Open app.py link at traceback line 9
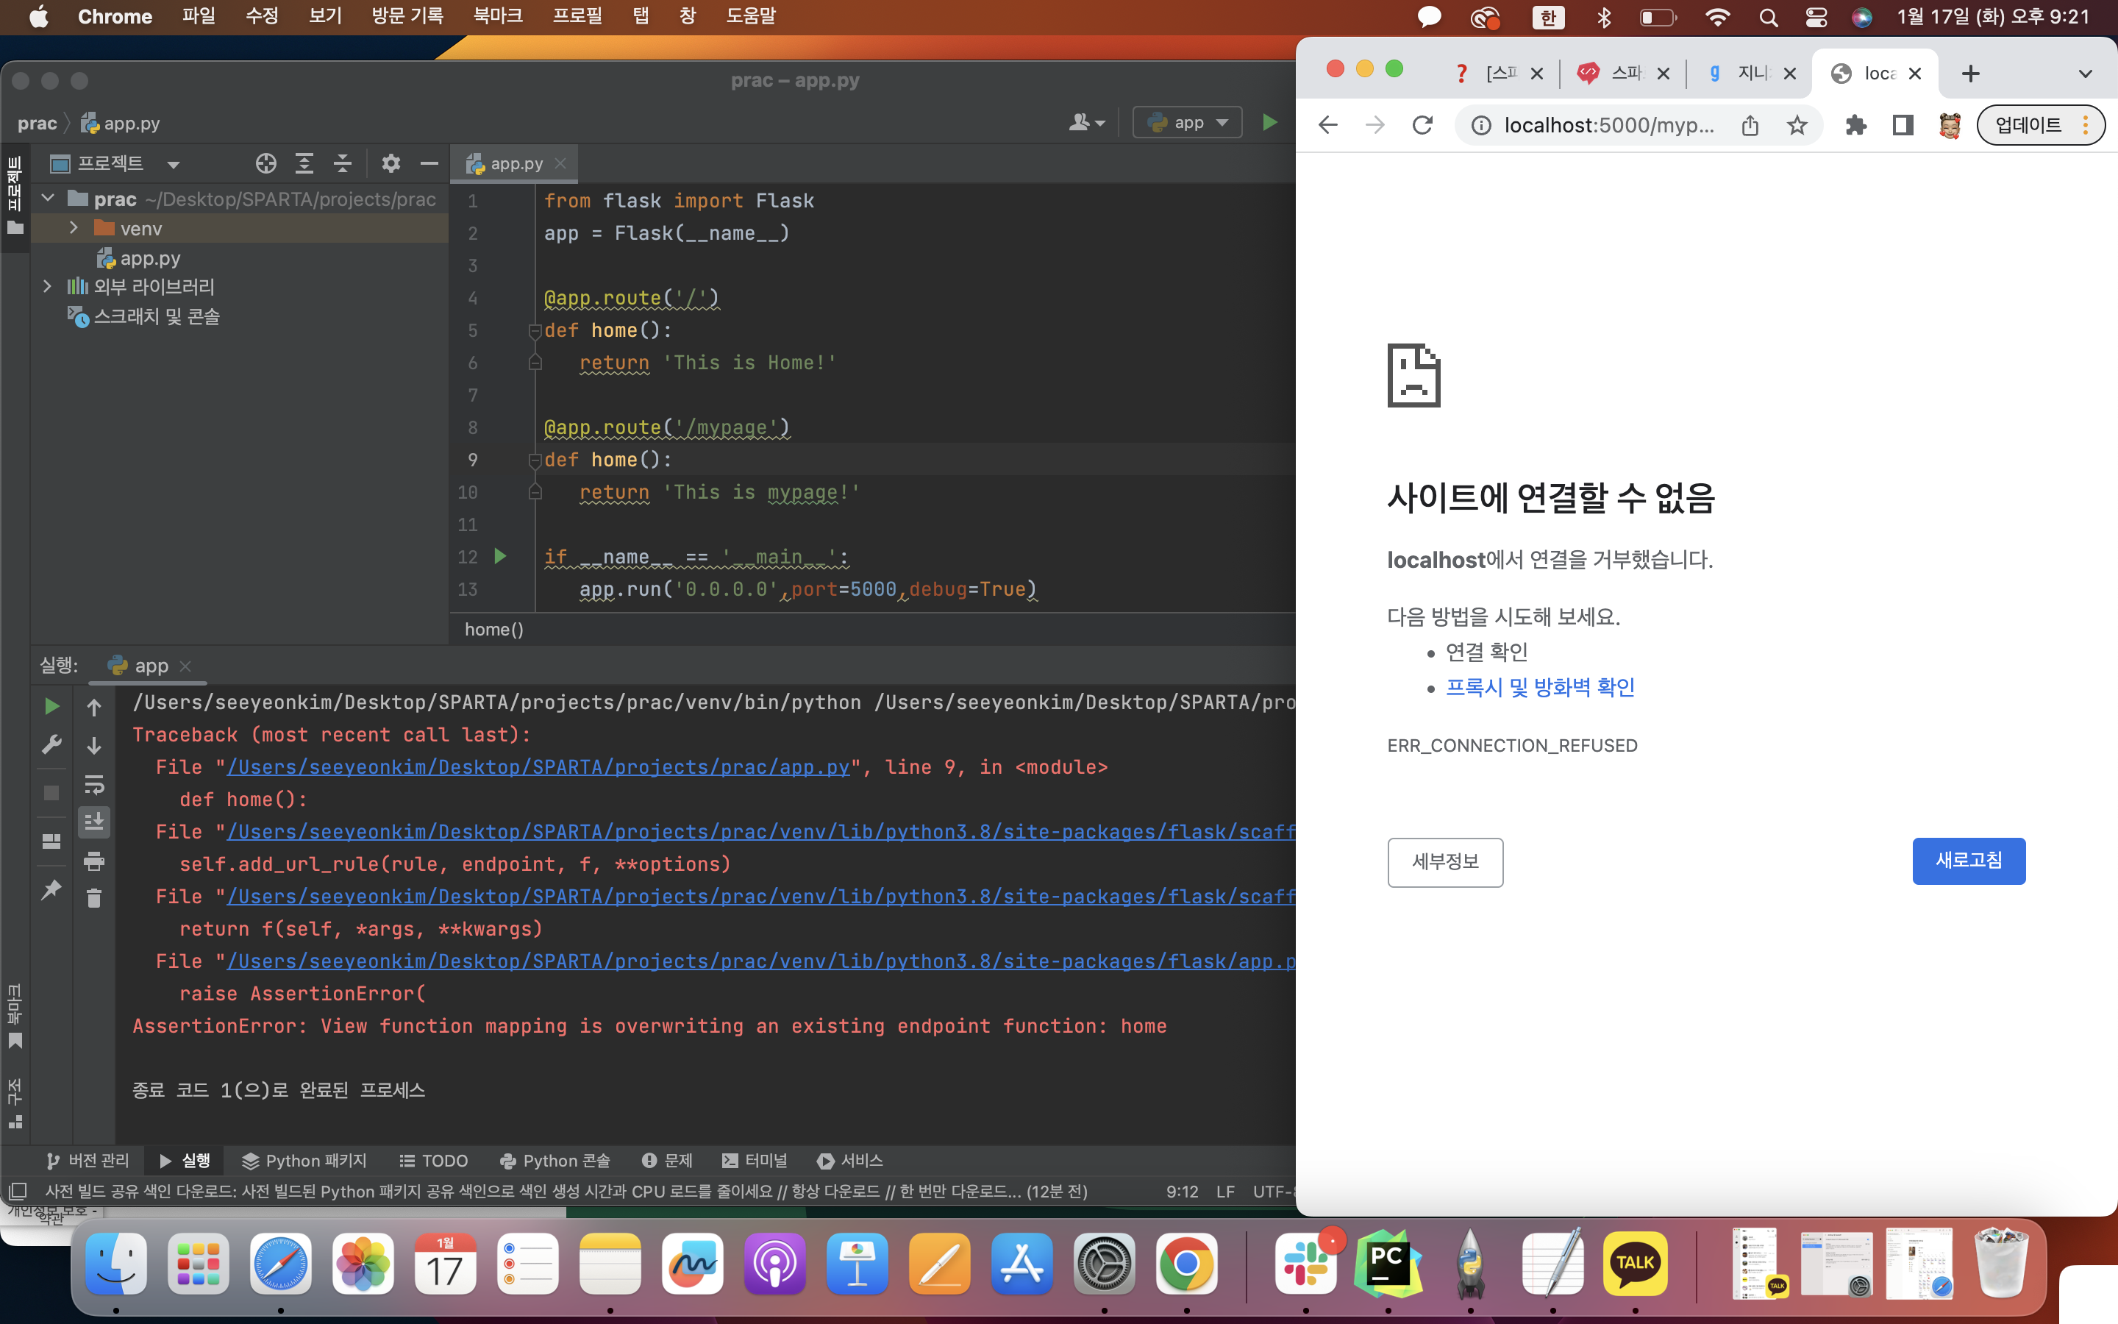Viewport: 2118px width, 1324px height. [x=538, y=767]
